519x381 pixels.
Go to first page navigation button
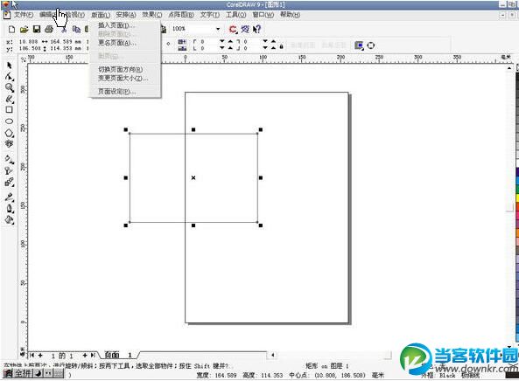(32, 356)
